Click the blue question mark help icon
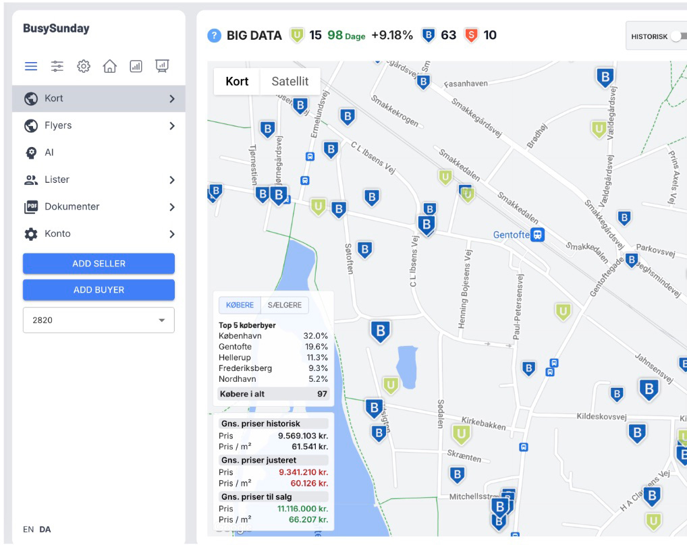 click(215, 36)
